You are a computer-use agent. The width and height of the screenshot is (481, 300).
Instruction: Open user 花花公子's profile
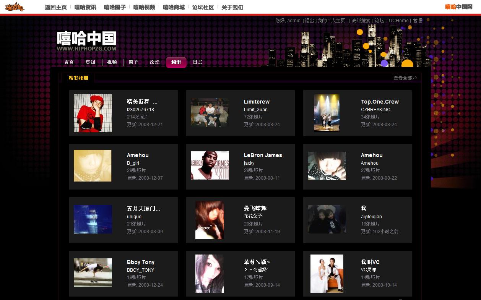tap(253, 216)
